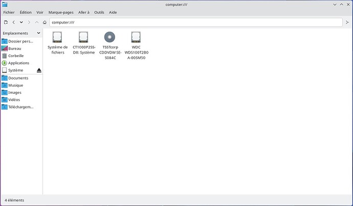Select Système volume in sidebar
This screenshot has height=206, width=353.
[18, 70]
